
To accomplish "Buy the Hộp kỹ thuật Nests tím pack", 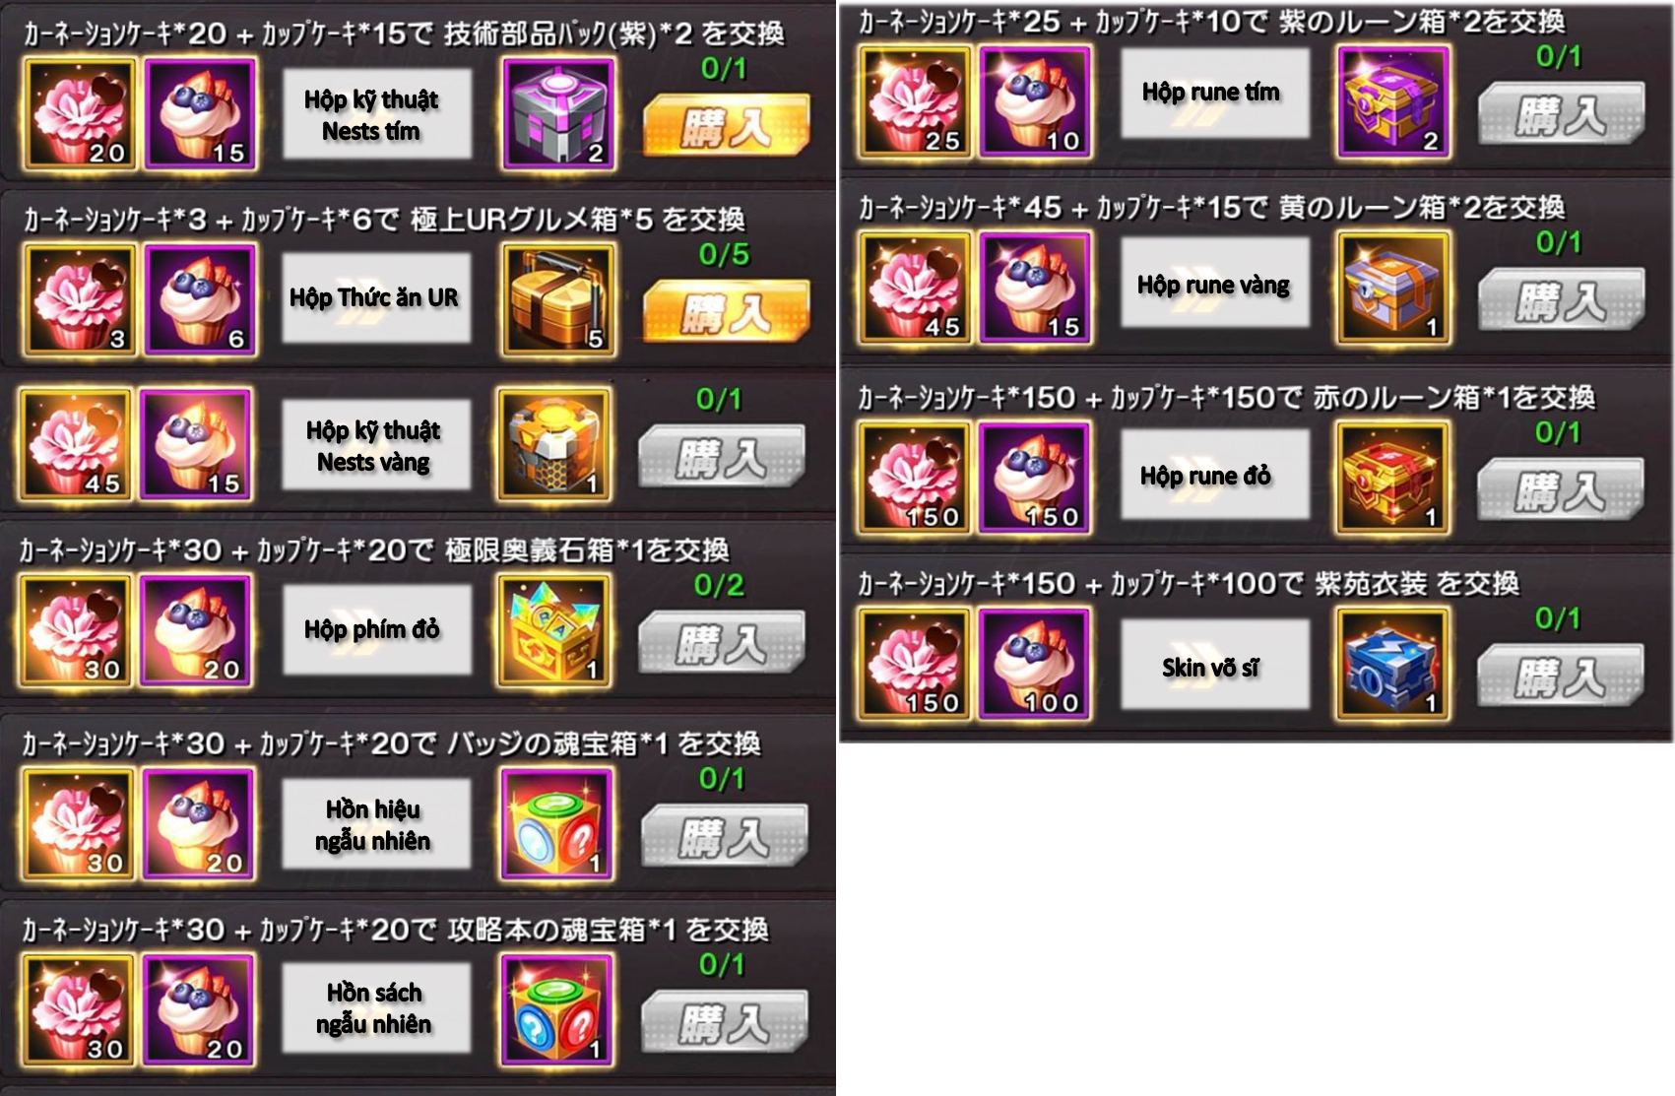I will coord(727,126).
